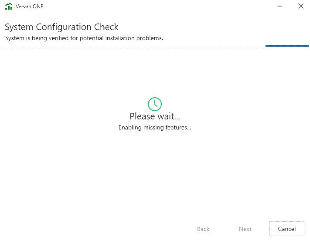Click the green clock waiting icon
Screen dimensions: 310x241
(155, 104)
